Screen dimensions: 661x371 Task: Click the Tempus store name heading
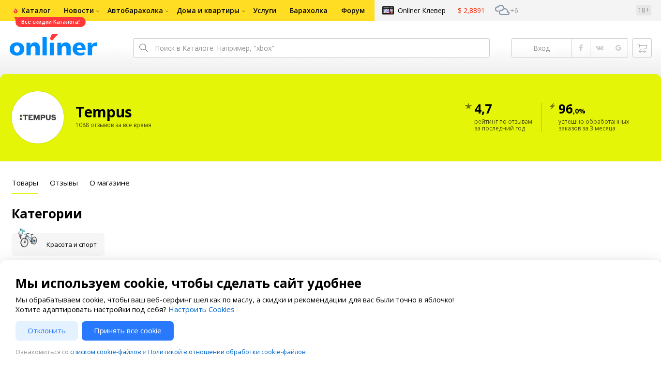pyautogui.click(x=104, y=112)
